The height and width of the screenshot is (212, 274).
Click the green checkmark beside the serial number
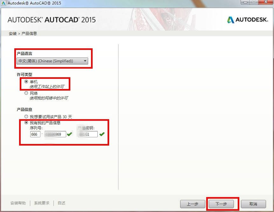point(70,134)
